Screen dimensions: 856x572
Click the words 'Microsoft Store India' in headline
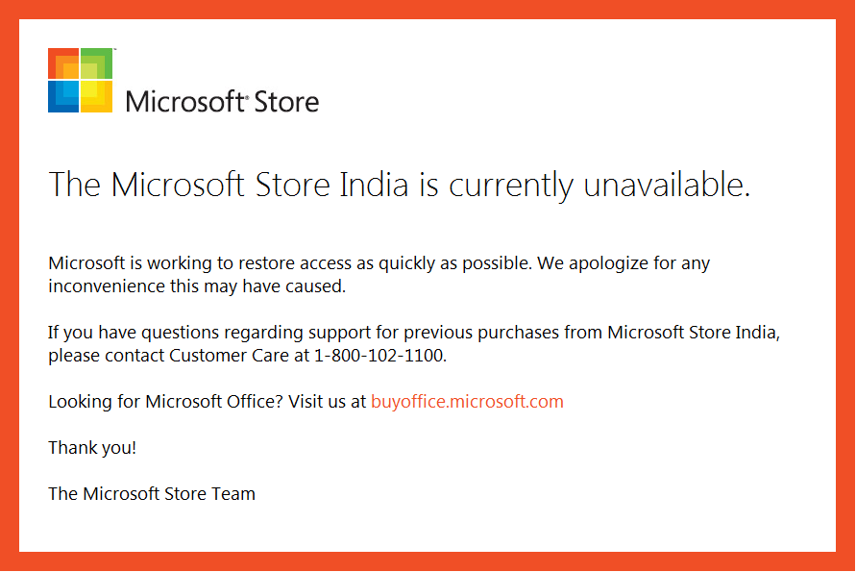(x=259, y=185)
